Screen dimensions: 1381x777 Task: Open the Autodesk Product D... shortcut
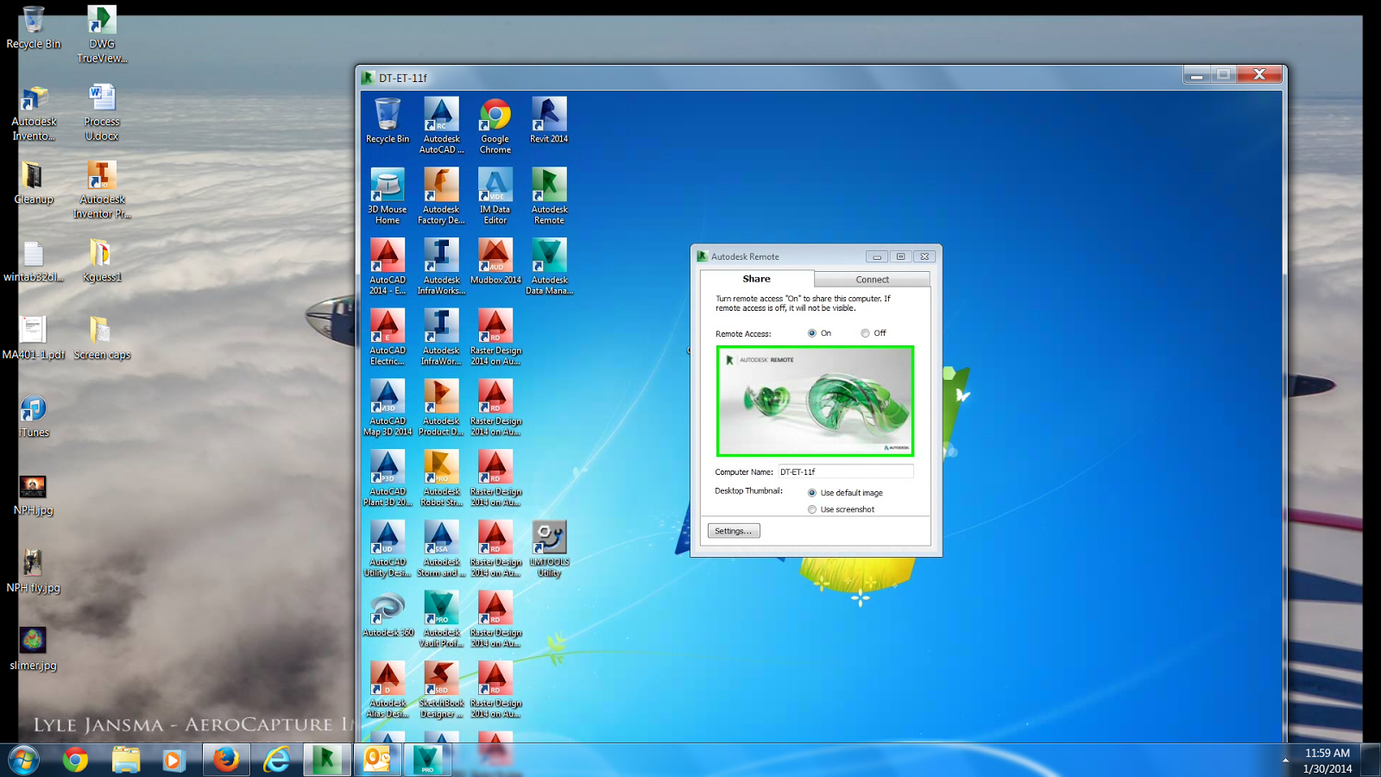point(441,409)
